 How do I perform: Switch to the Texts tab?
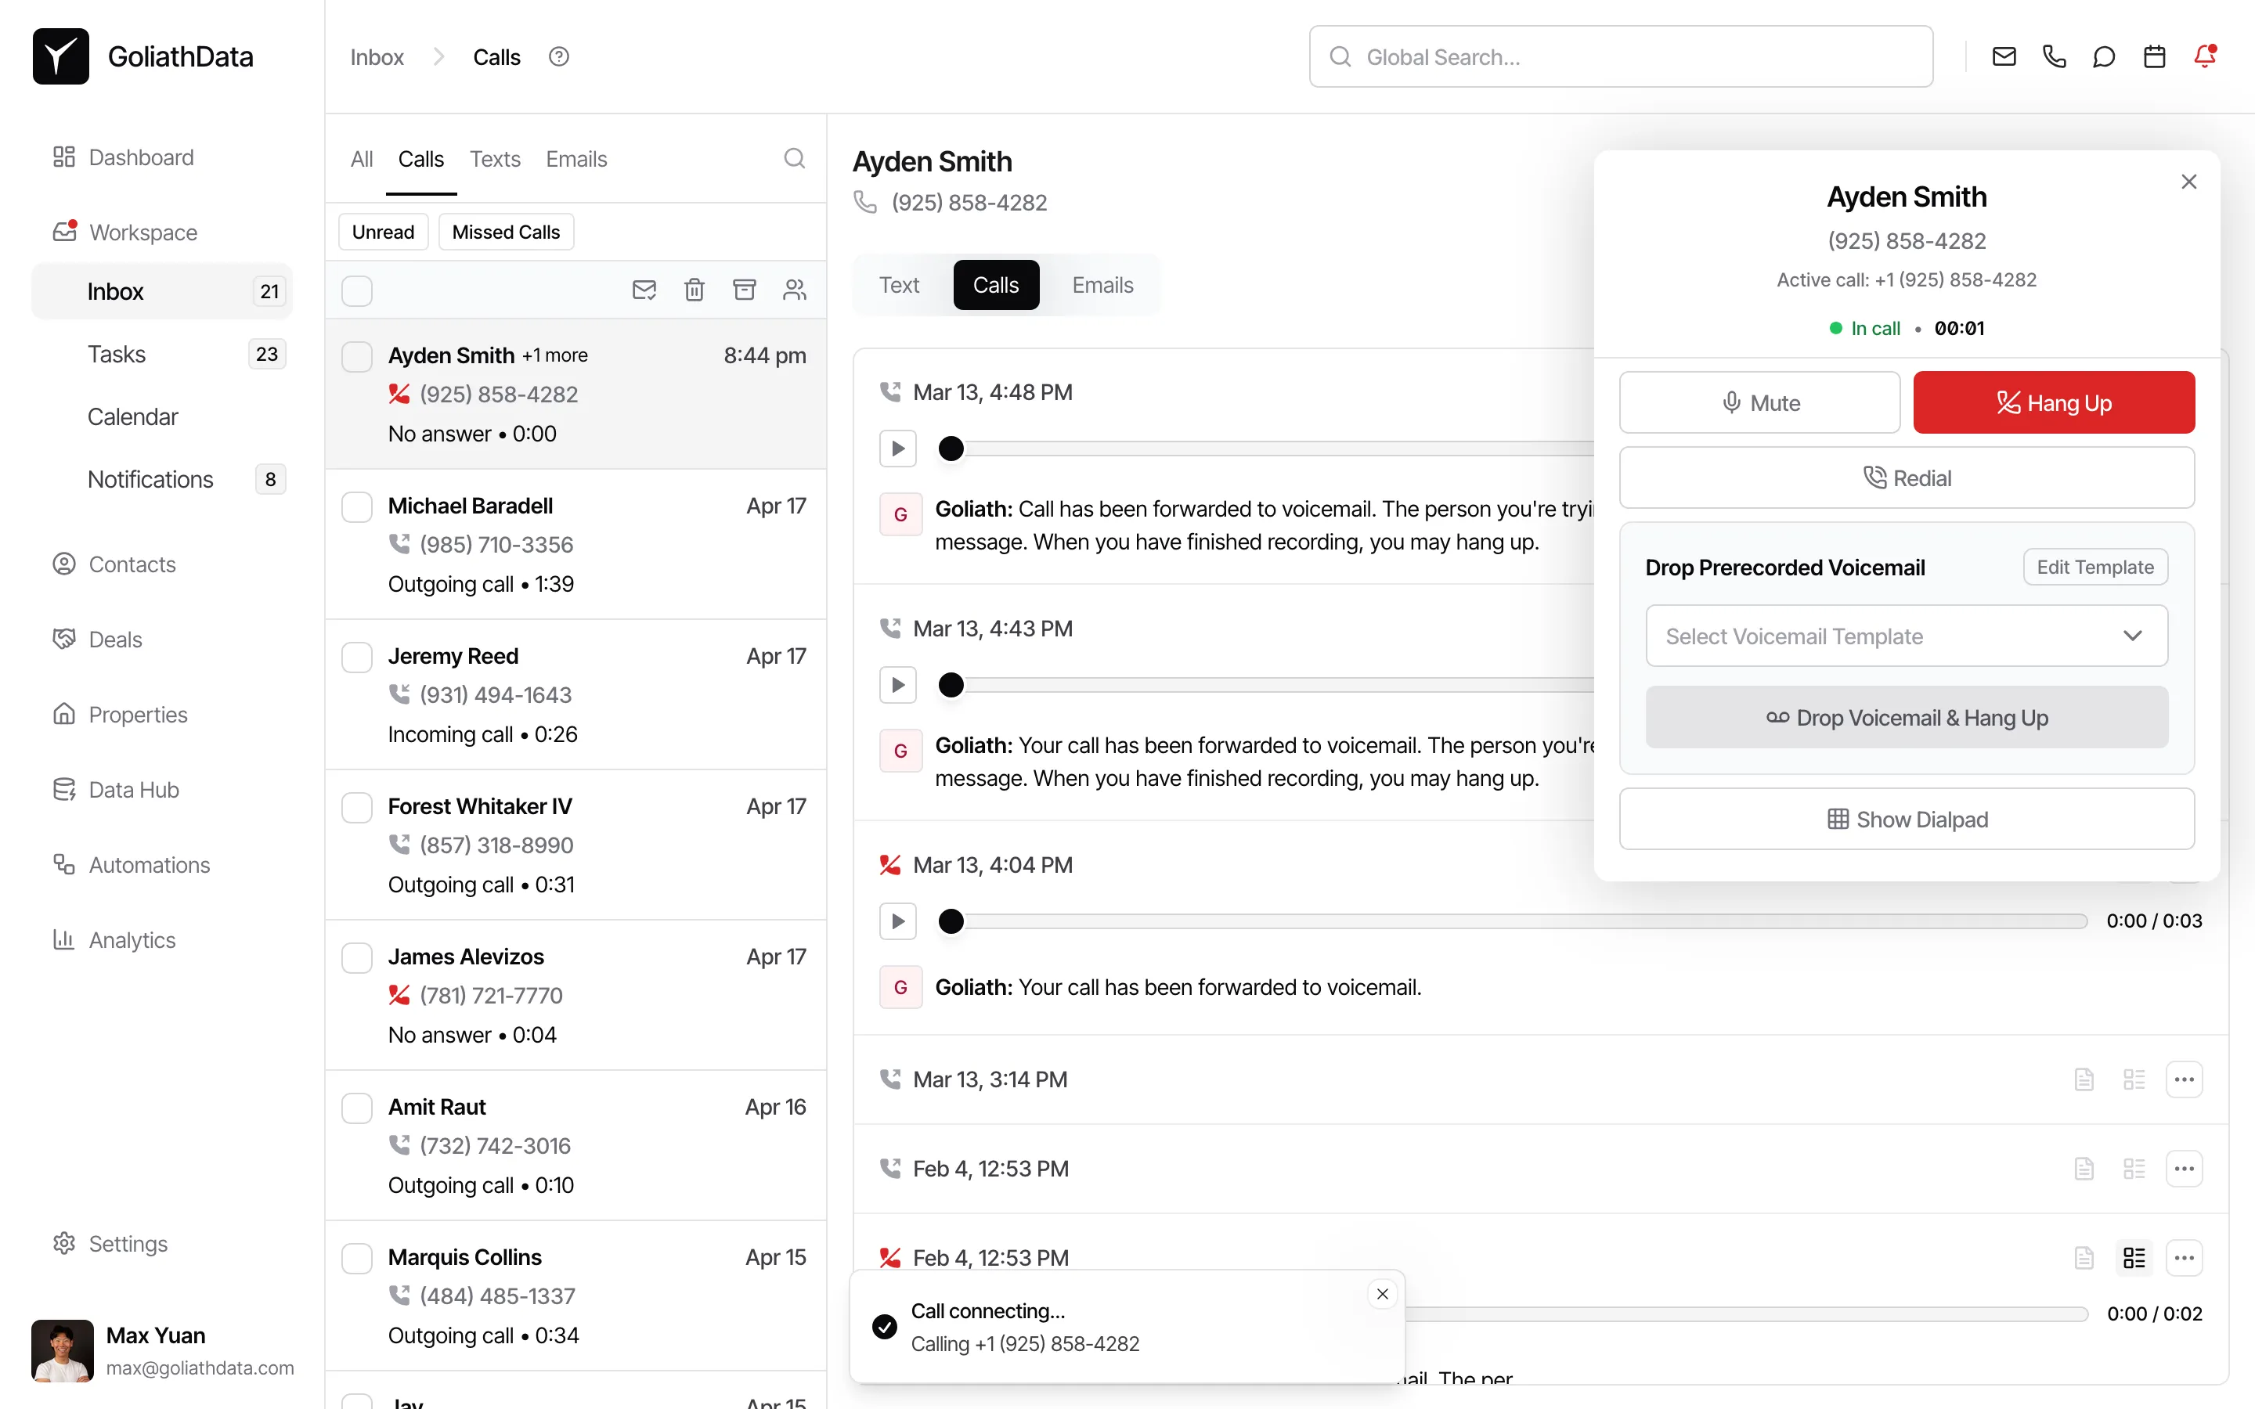click(495, 160)
